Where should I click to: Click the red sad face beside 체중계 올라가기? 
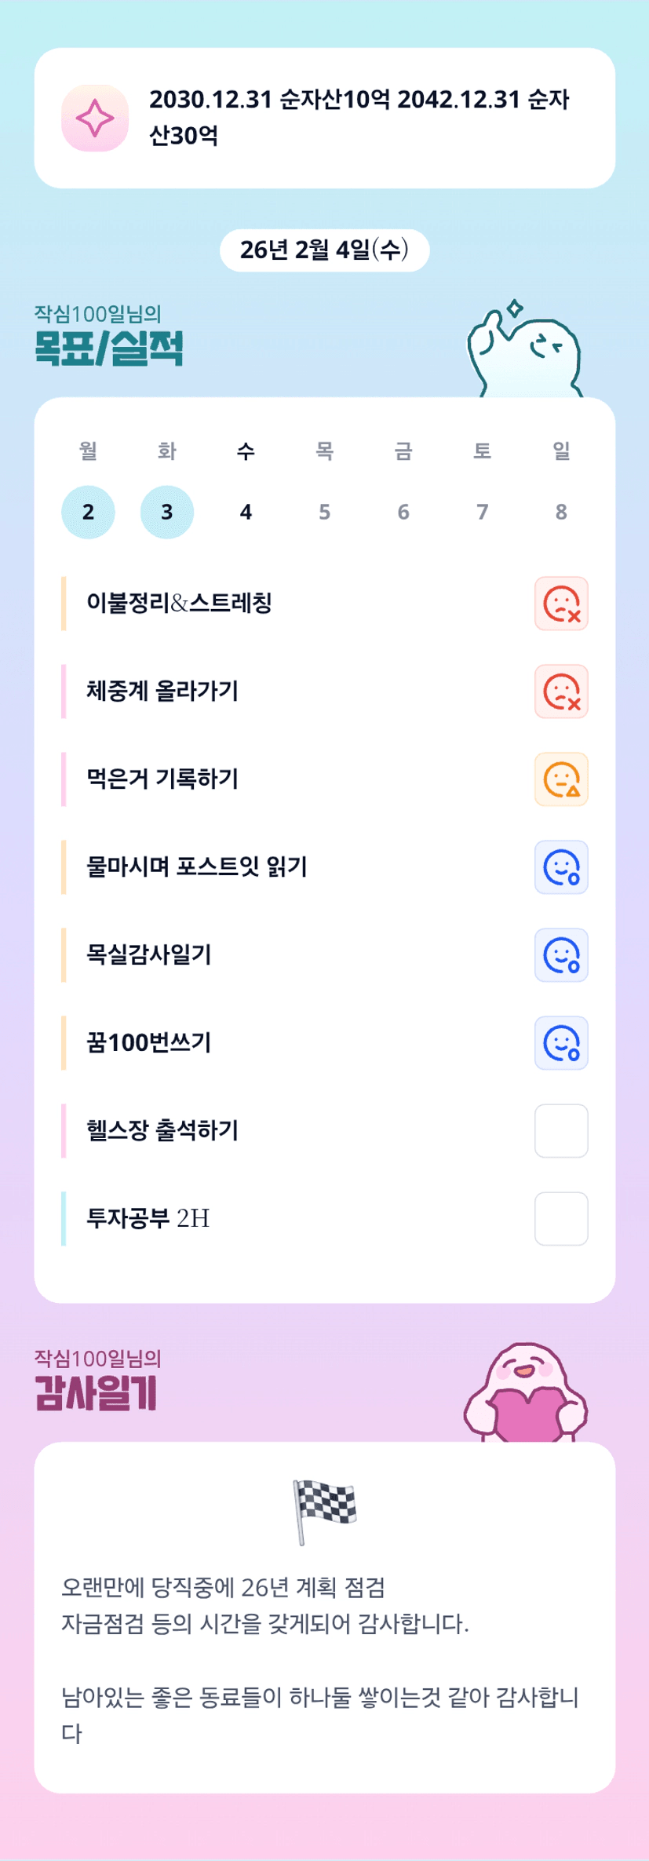[561, 691]
